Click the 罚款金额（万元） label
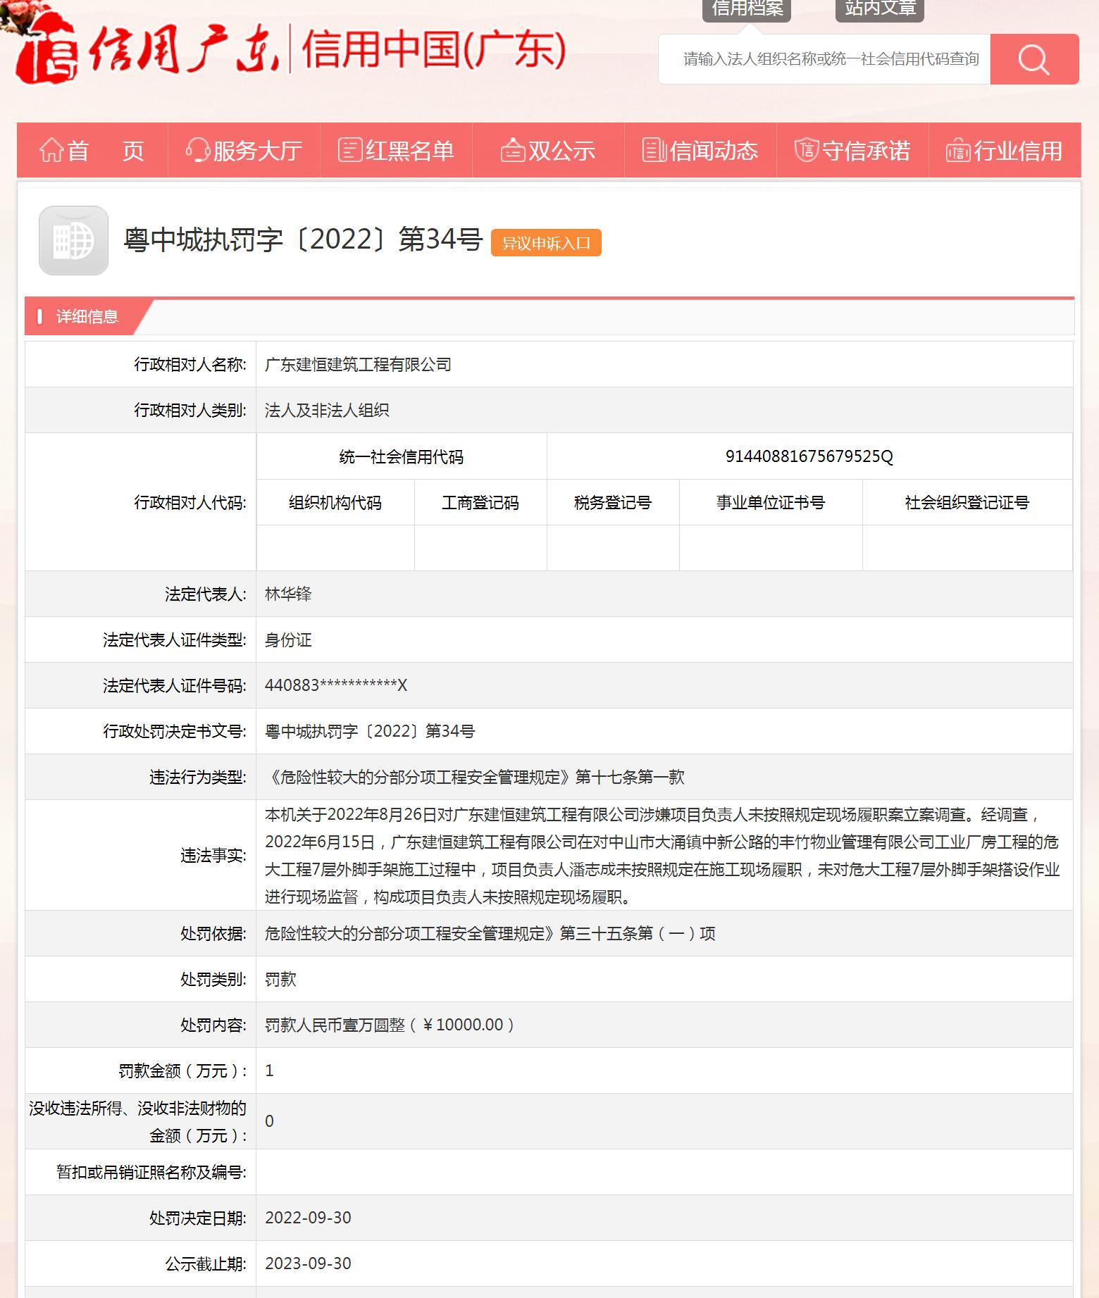 tap(183, 1071)
